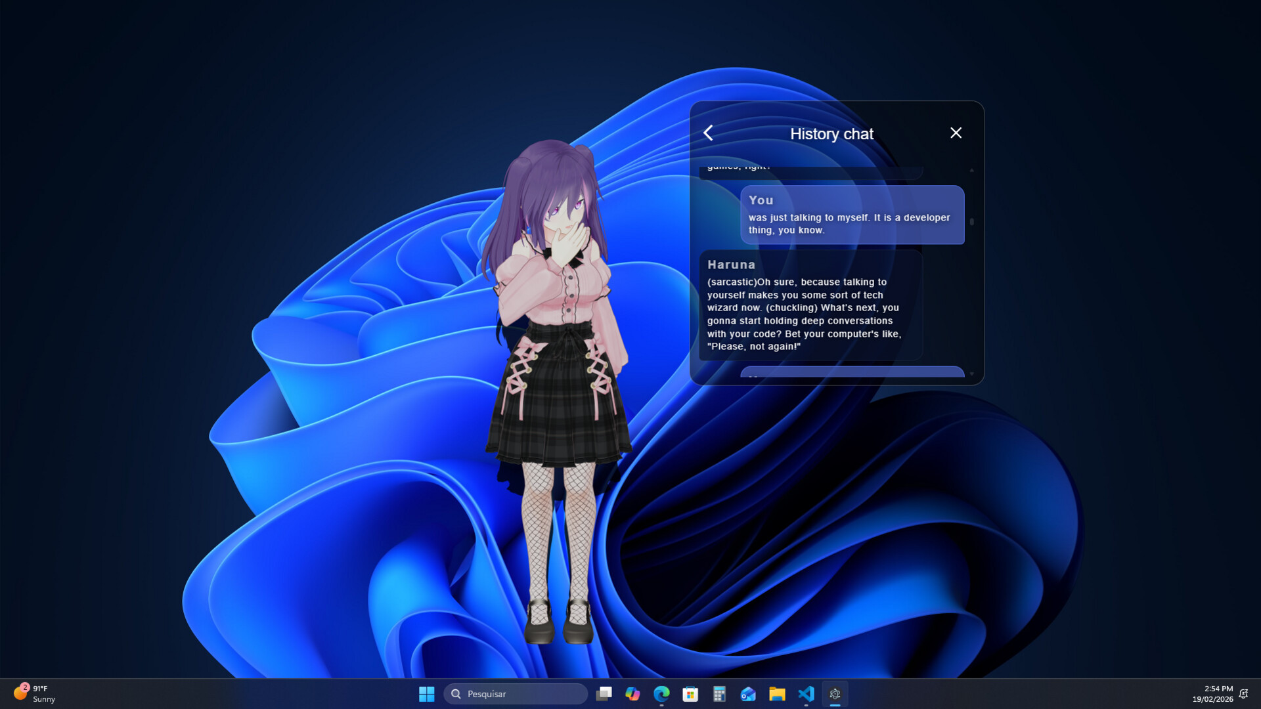Click the chat history scrollbar thumb

[971, 222]
